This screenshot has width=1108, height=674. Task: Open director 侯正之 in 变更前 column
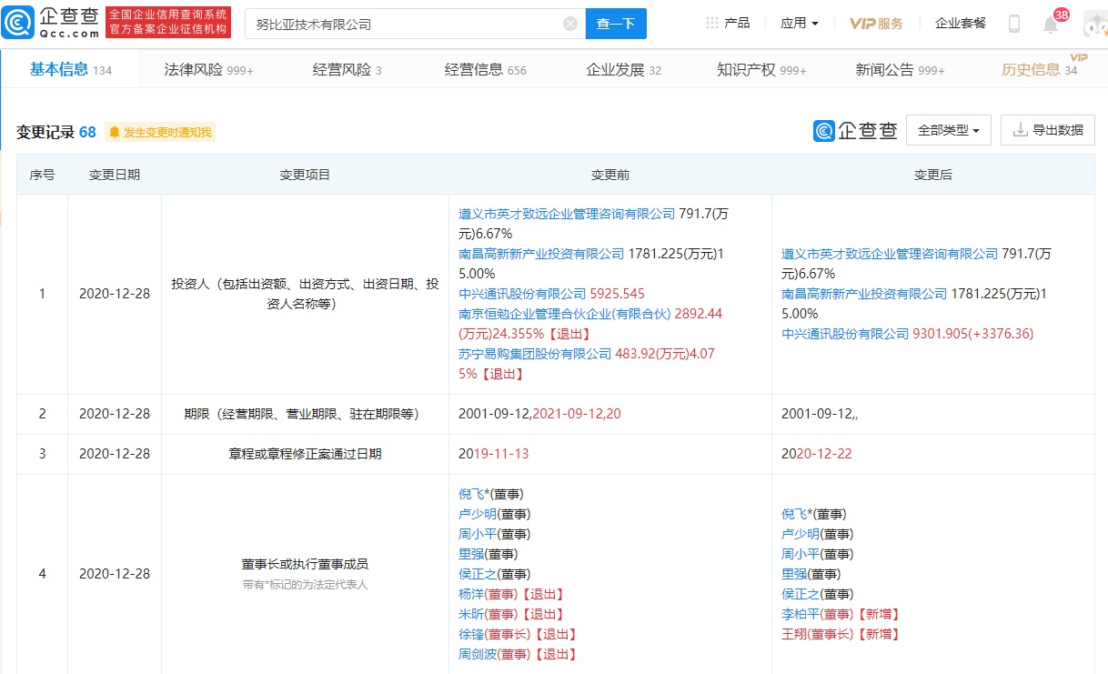tap(478, 574)
